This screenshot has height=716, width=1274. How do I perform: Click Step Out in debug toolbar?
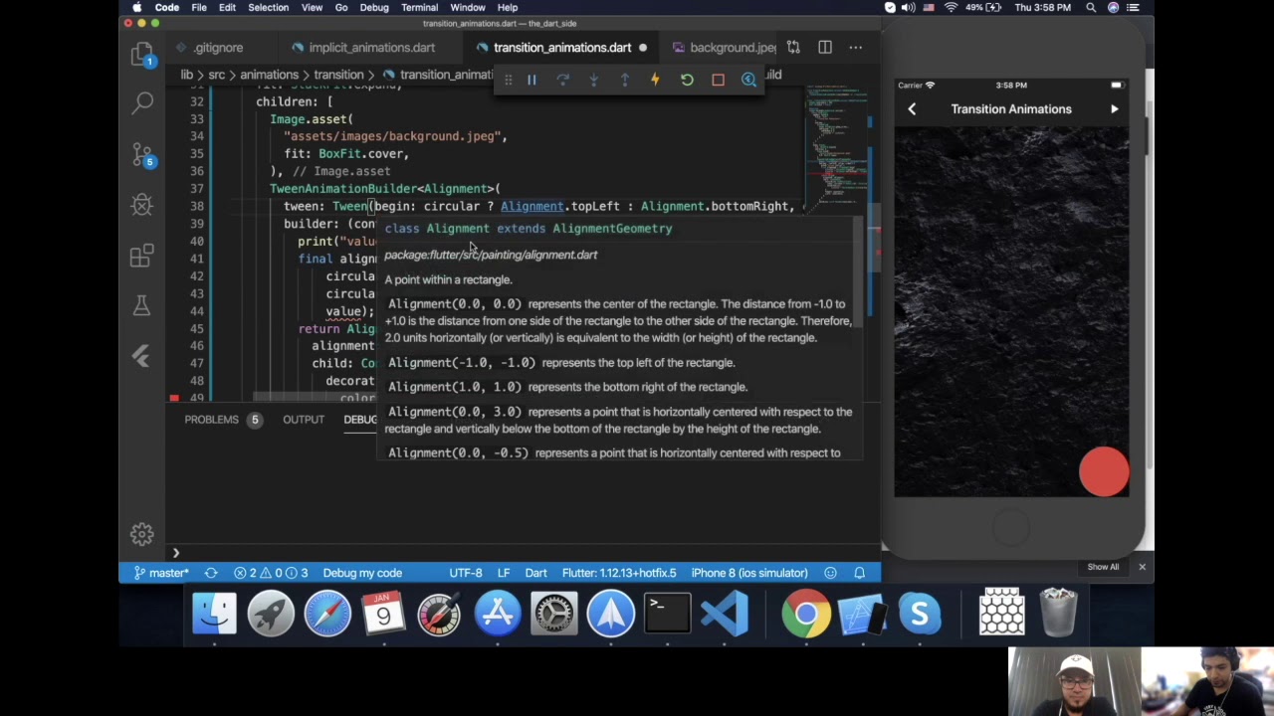[624, 80]
